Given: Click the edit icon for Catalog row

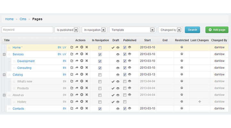Looking at the screenshot, I should 72,74.
